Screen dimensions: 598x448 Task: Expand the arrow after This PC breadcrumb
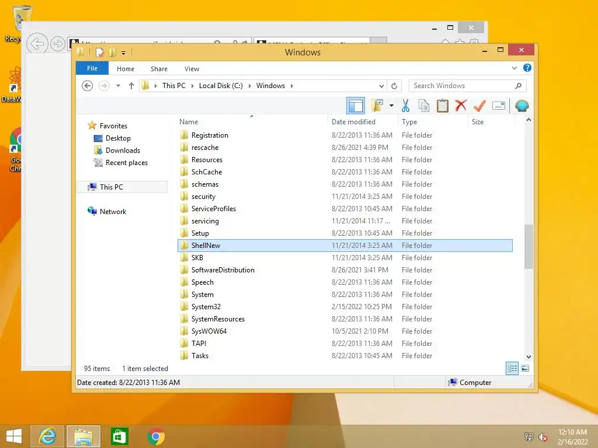tap(192, 86)
